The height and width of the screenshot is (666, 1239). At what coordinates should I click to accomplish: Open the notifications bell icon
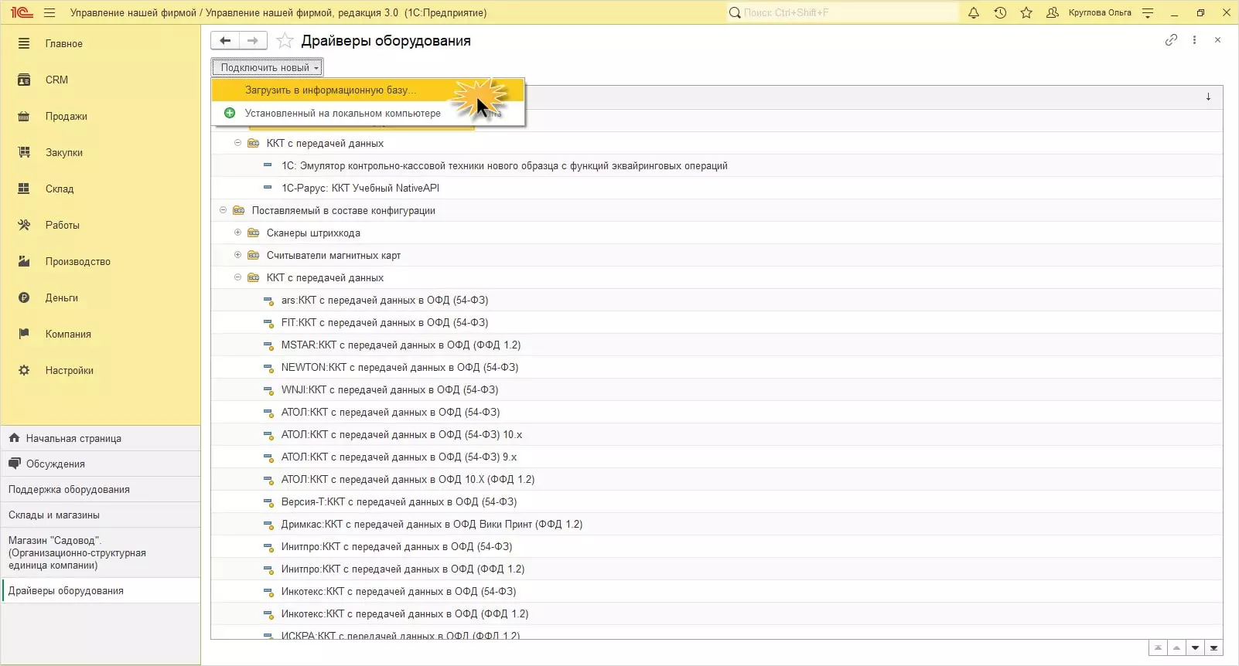point(974,12)
